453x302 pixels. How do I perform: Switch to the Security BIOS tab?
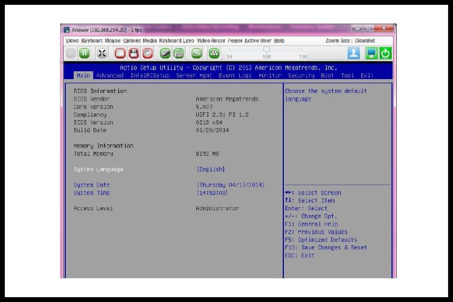click(x=301, y=75)
